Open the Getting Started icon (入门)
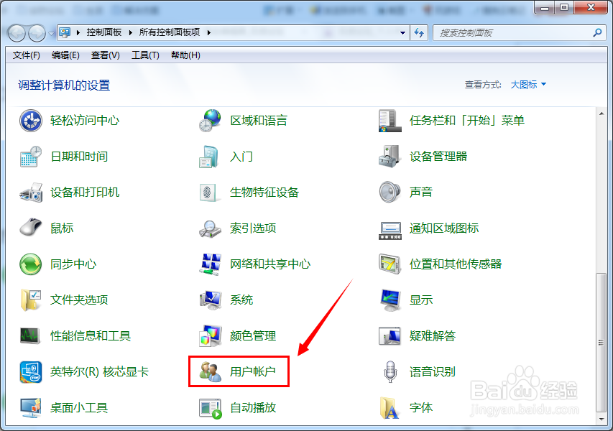This screenshot has width=613, height=431. pyautogui.click(x=209, y=157)
